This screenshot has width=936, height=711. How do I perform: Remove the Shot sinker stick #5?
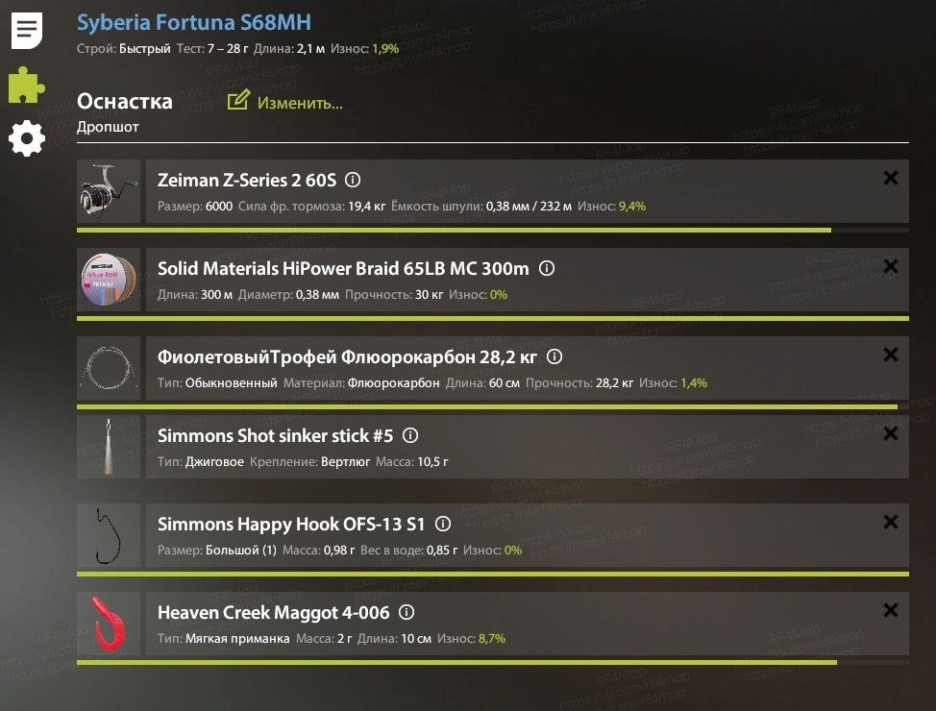(x=891, y=433)
